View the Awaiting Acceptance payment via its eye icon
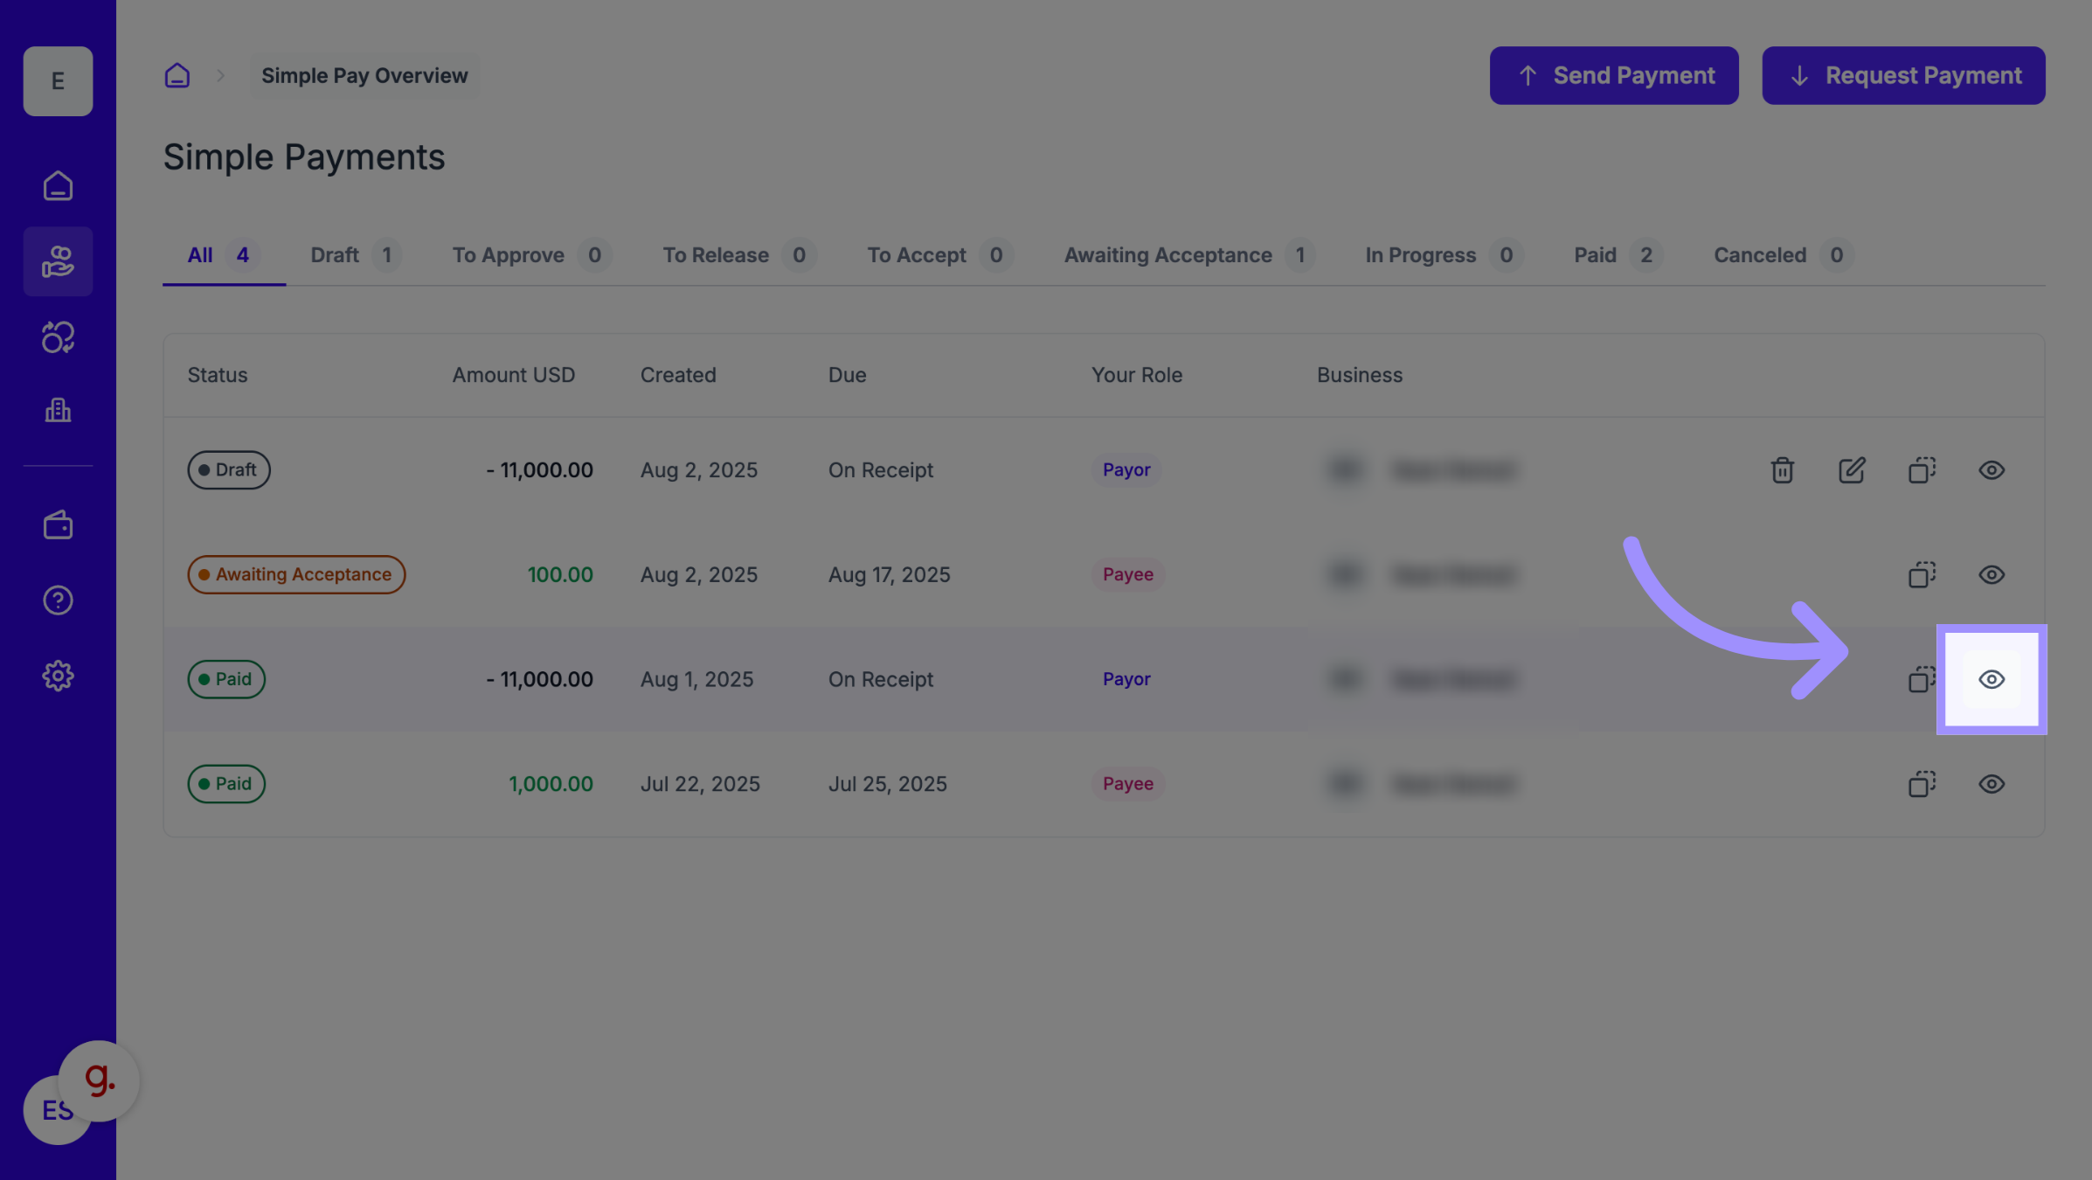Screen dimensions: 2092x1180 click(x=1991, y=575)
